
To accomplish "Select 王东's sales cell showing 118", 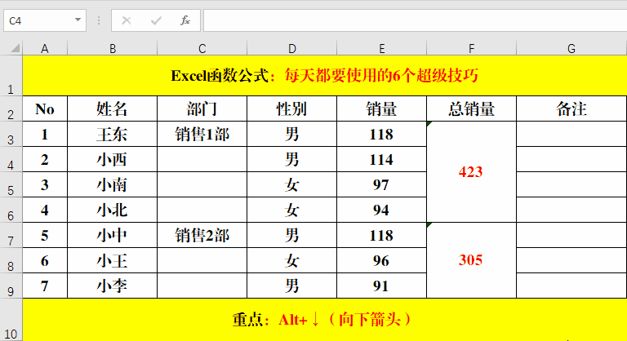I will [381, 134].
